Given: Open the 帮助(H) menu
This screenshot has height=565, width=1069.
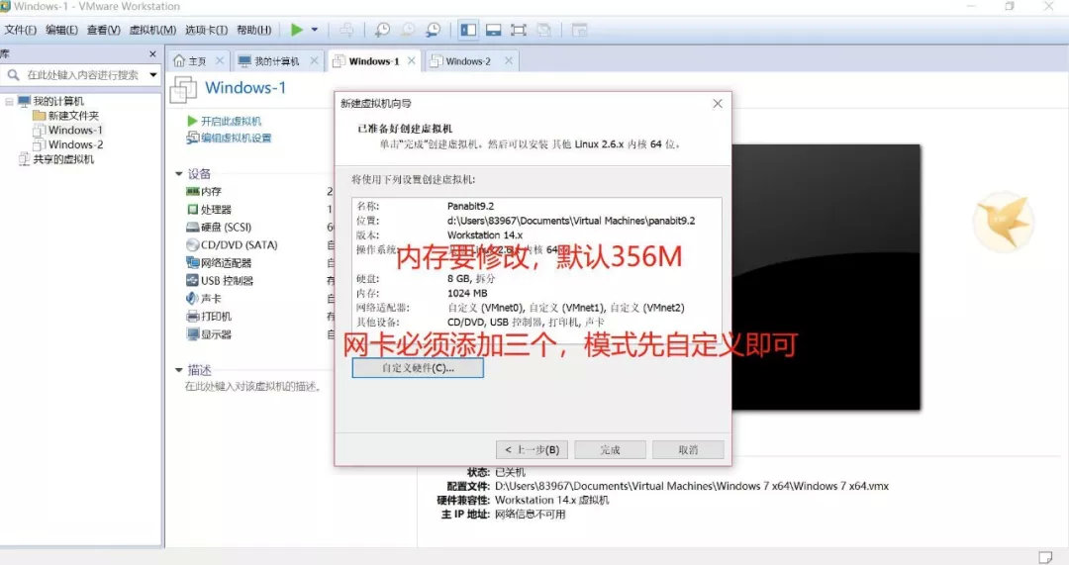Looking at the screenshot, I should [253, 30].
